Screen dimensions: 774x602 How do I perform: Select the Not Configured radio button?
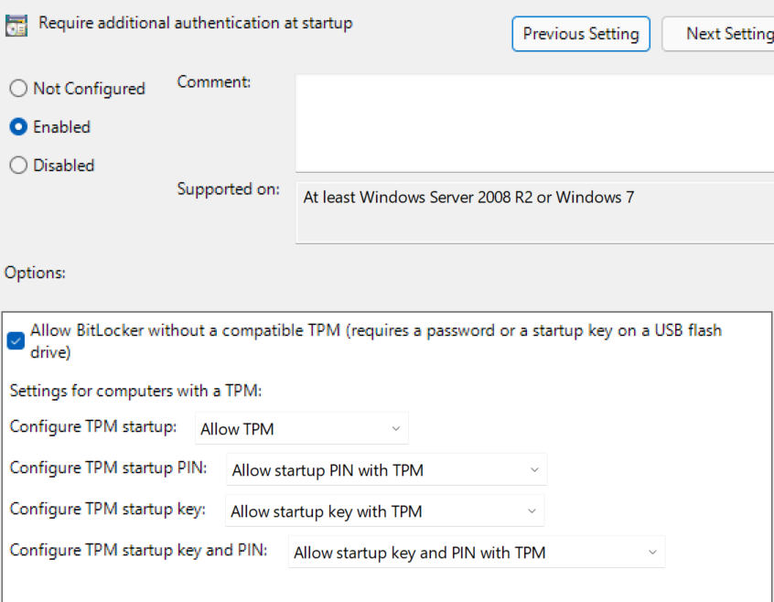coord(18,89)
